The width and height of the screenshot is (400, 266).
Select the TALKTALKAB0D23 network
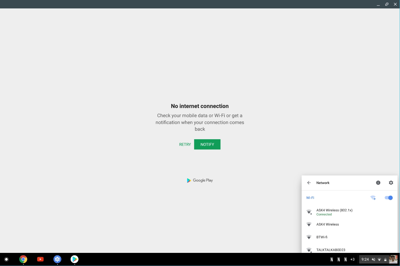pos(331,250)
